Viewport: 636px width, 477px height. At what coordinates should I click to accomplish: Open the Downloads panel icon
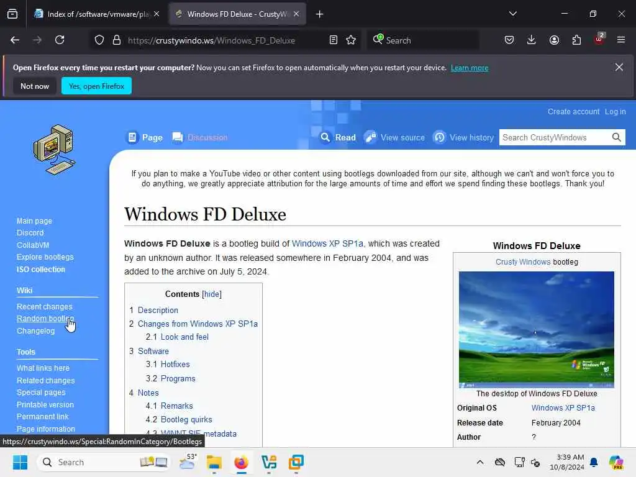point(532,40)
